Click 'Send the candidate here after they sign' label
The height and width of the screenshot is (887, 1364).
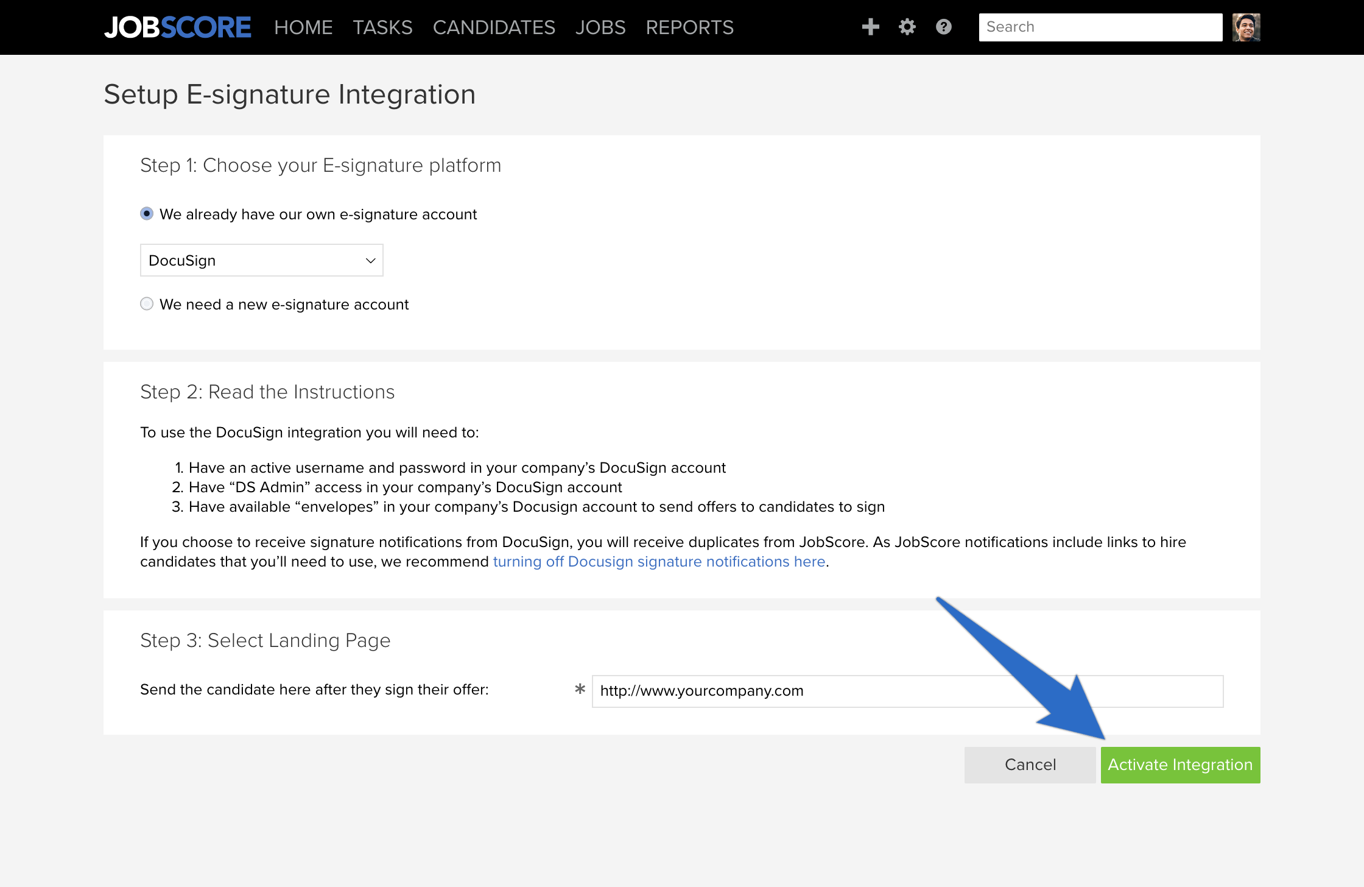(314, 690)
